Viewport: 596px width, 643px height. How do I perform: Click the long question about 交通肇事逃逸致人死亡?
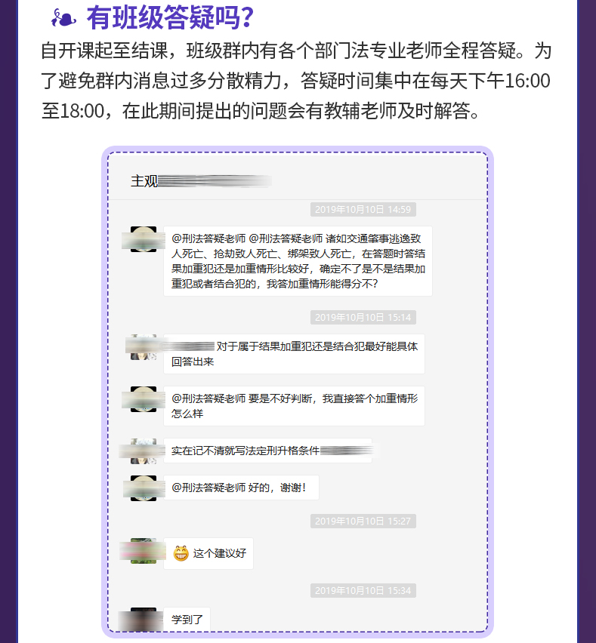tap(298, 261)
